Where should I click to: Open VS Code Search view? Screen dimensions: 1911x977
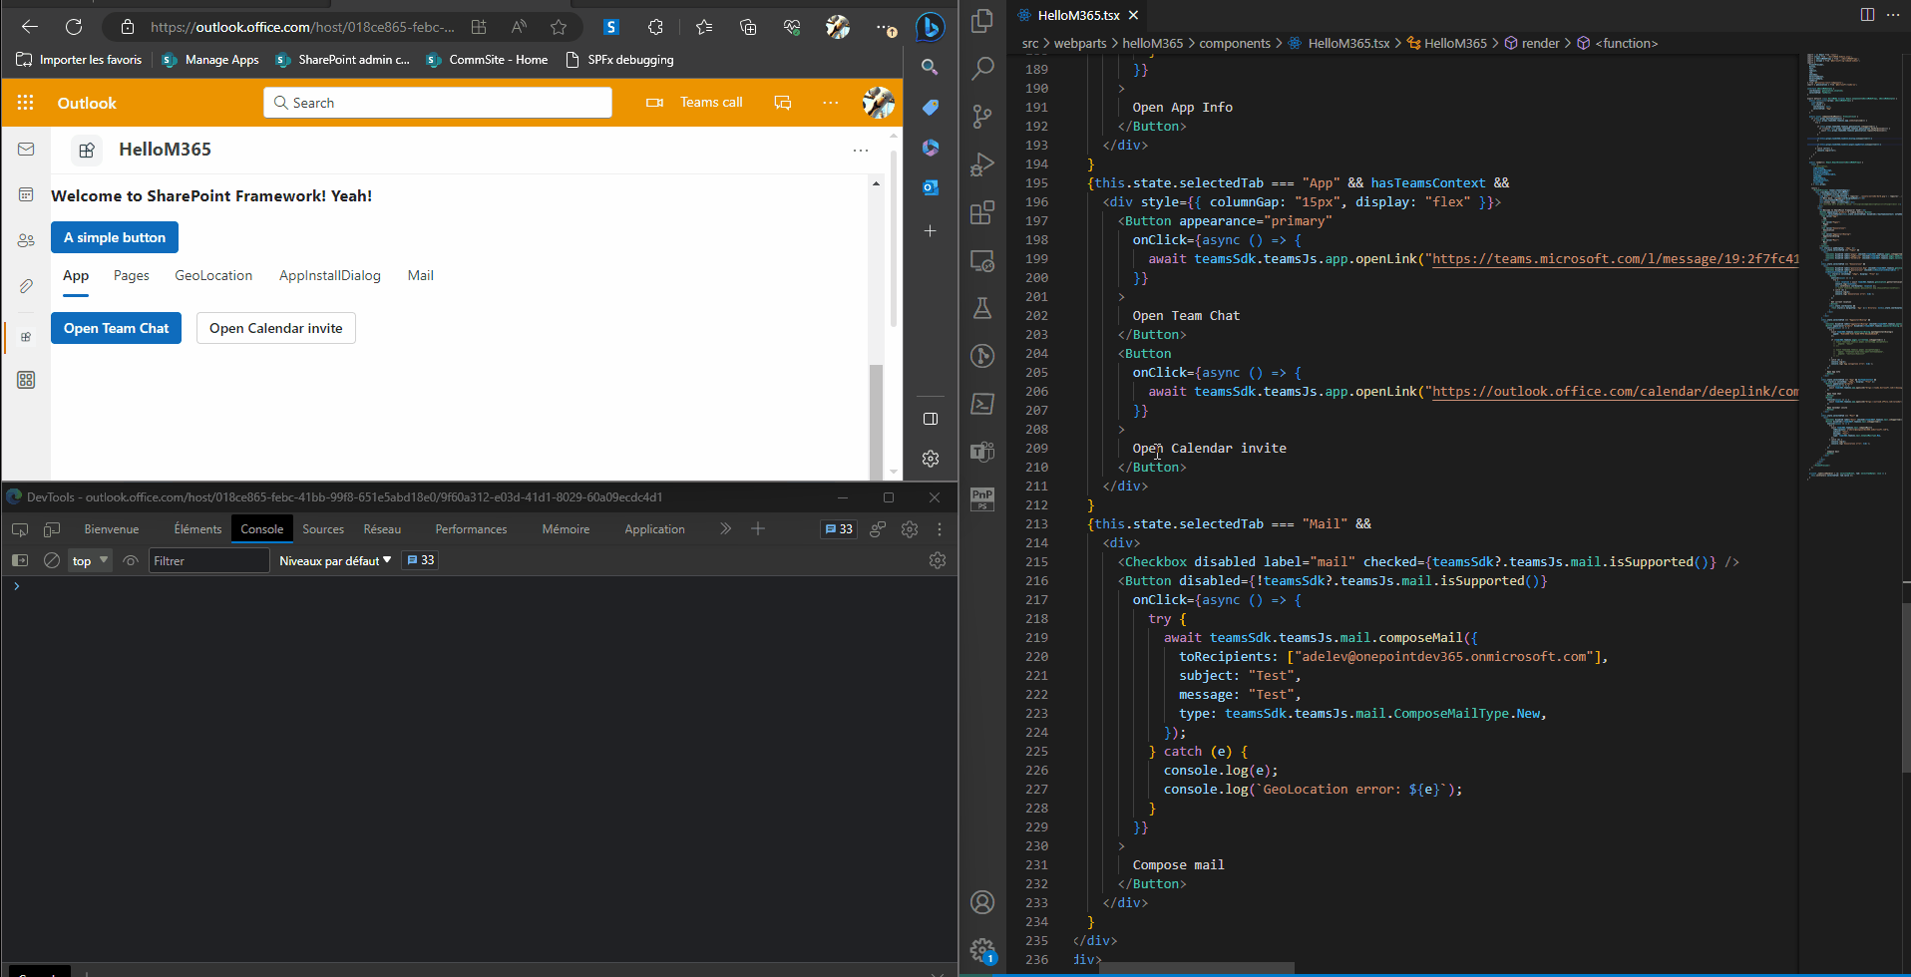pos(982,68)
